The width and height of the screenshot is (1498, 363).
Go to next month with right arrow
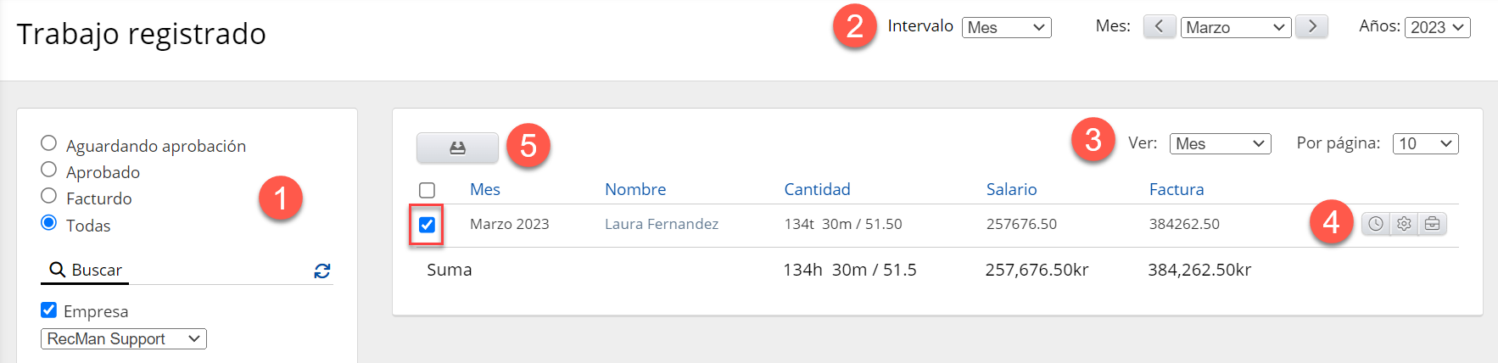point(1311,26)
